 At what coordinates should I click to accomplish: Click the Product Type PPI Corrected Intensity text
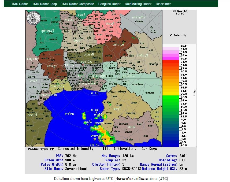pyautogui.click(x=61, y=149)
